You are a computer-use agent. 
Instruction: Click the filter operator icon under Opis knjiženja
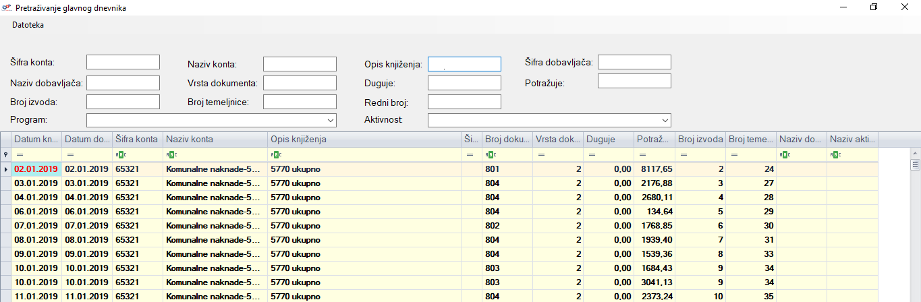275,154
